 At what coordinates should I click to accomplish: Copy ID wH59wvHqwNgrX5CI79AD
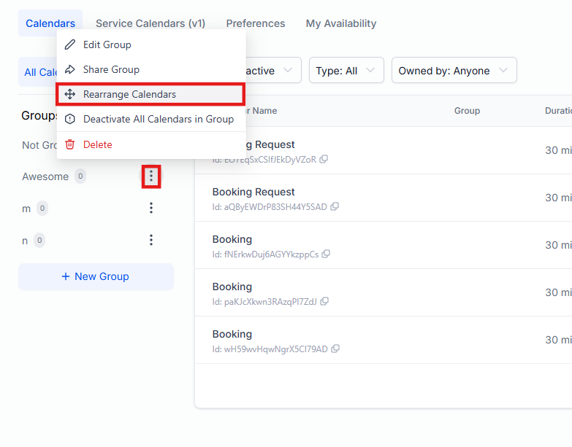pos(335,349)
